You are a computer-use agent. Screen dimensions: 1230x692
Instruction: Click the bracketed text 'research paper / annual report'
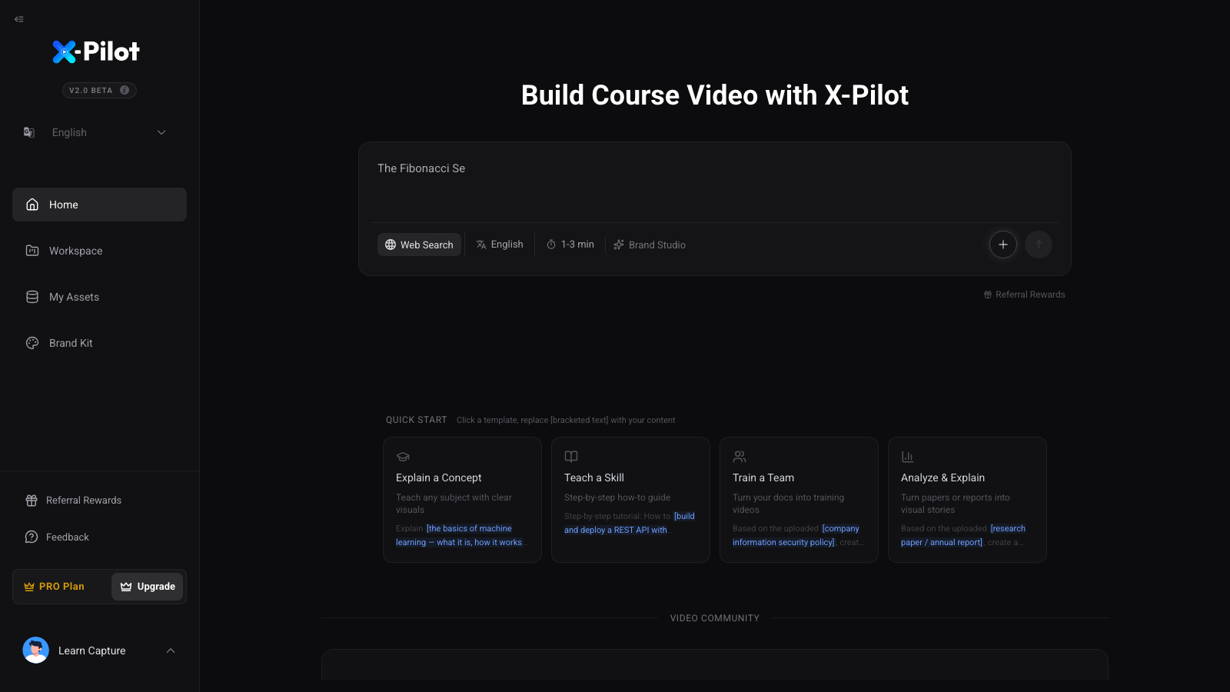click(963, 535)
